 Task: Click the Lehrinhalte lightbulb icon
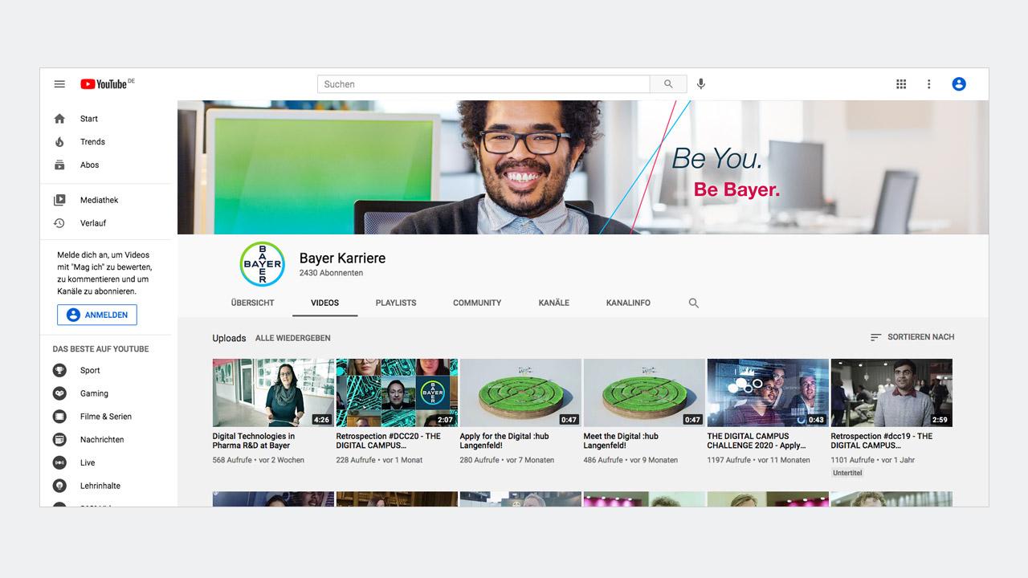59,486
